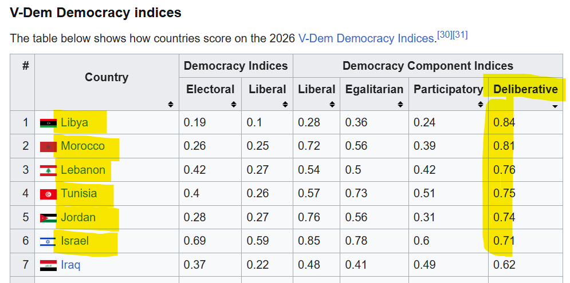
Task: Open the Morocco country link
Action: 83,146
